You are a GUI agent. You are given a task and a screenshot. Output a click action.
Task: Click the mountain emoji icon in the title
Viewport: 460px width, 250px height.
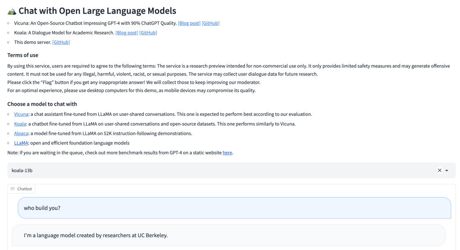12,11
